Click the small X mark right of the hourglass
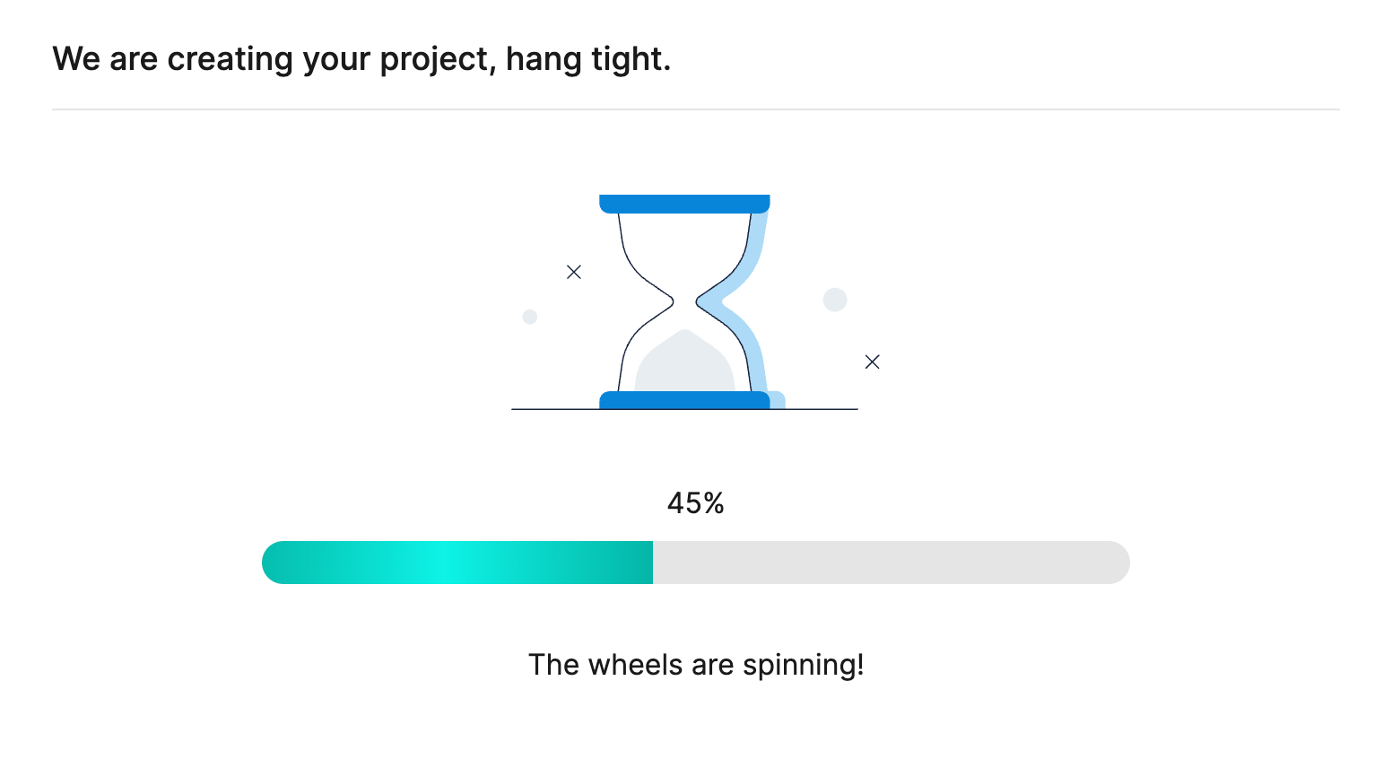The width and height of the screenshot is (1392, 768). 872,362
